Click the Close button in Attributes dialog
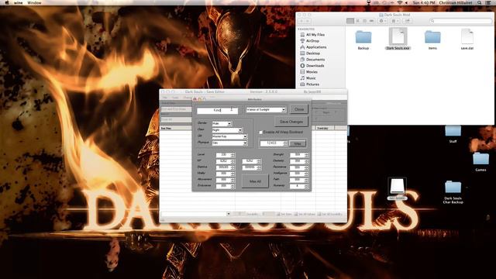Viewport: 496px width, 279px height. (299, 109)
